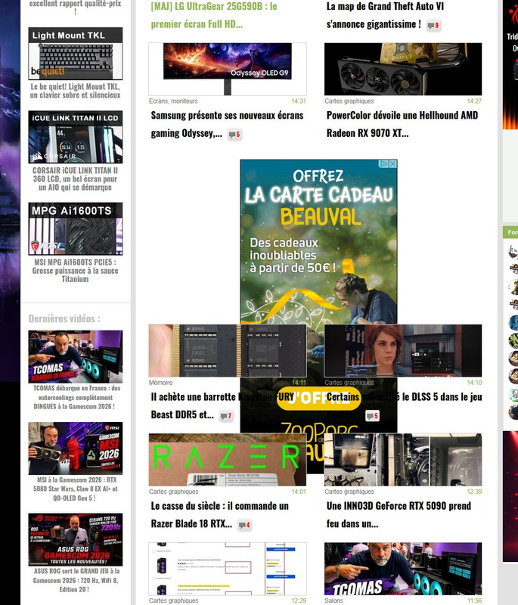The width and height of the screenshot is (518, 605).
Task: Open comments bubble showing 4 for Razer Blade article
Action: click(x=244, y=525)
